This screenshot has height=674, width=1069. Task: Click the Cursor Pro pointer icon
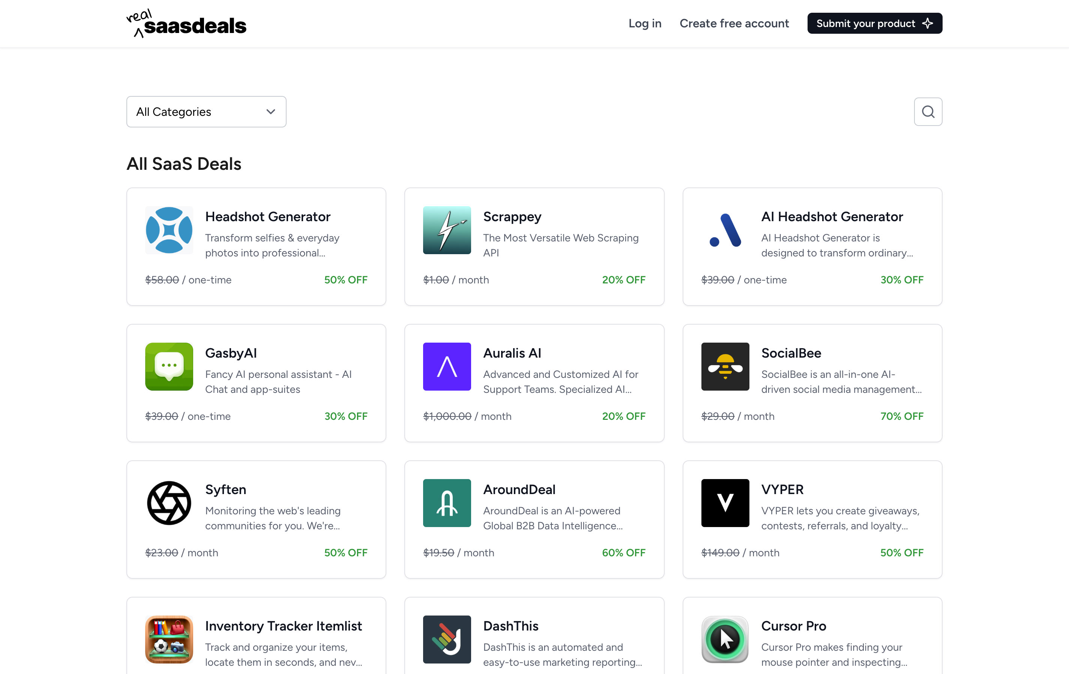point(725,639)
